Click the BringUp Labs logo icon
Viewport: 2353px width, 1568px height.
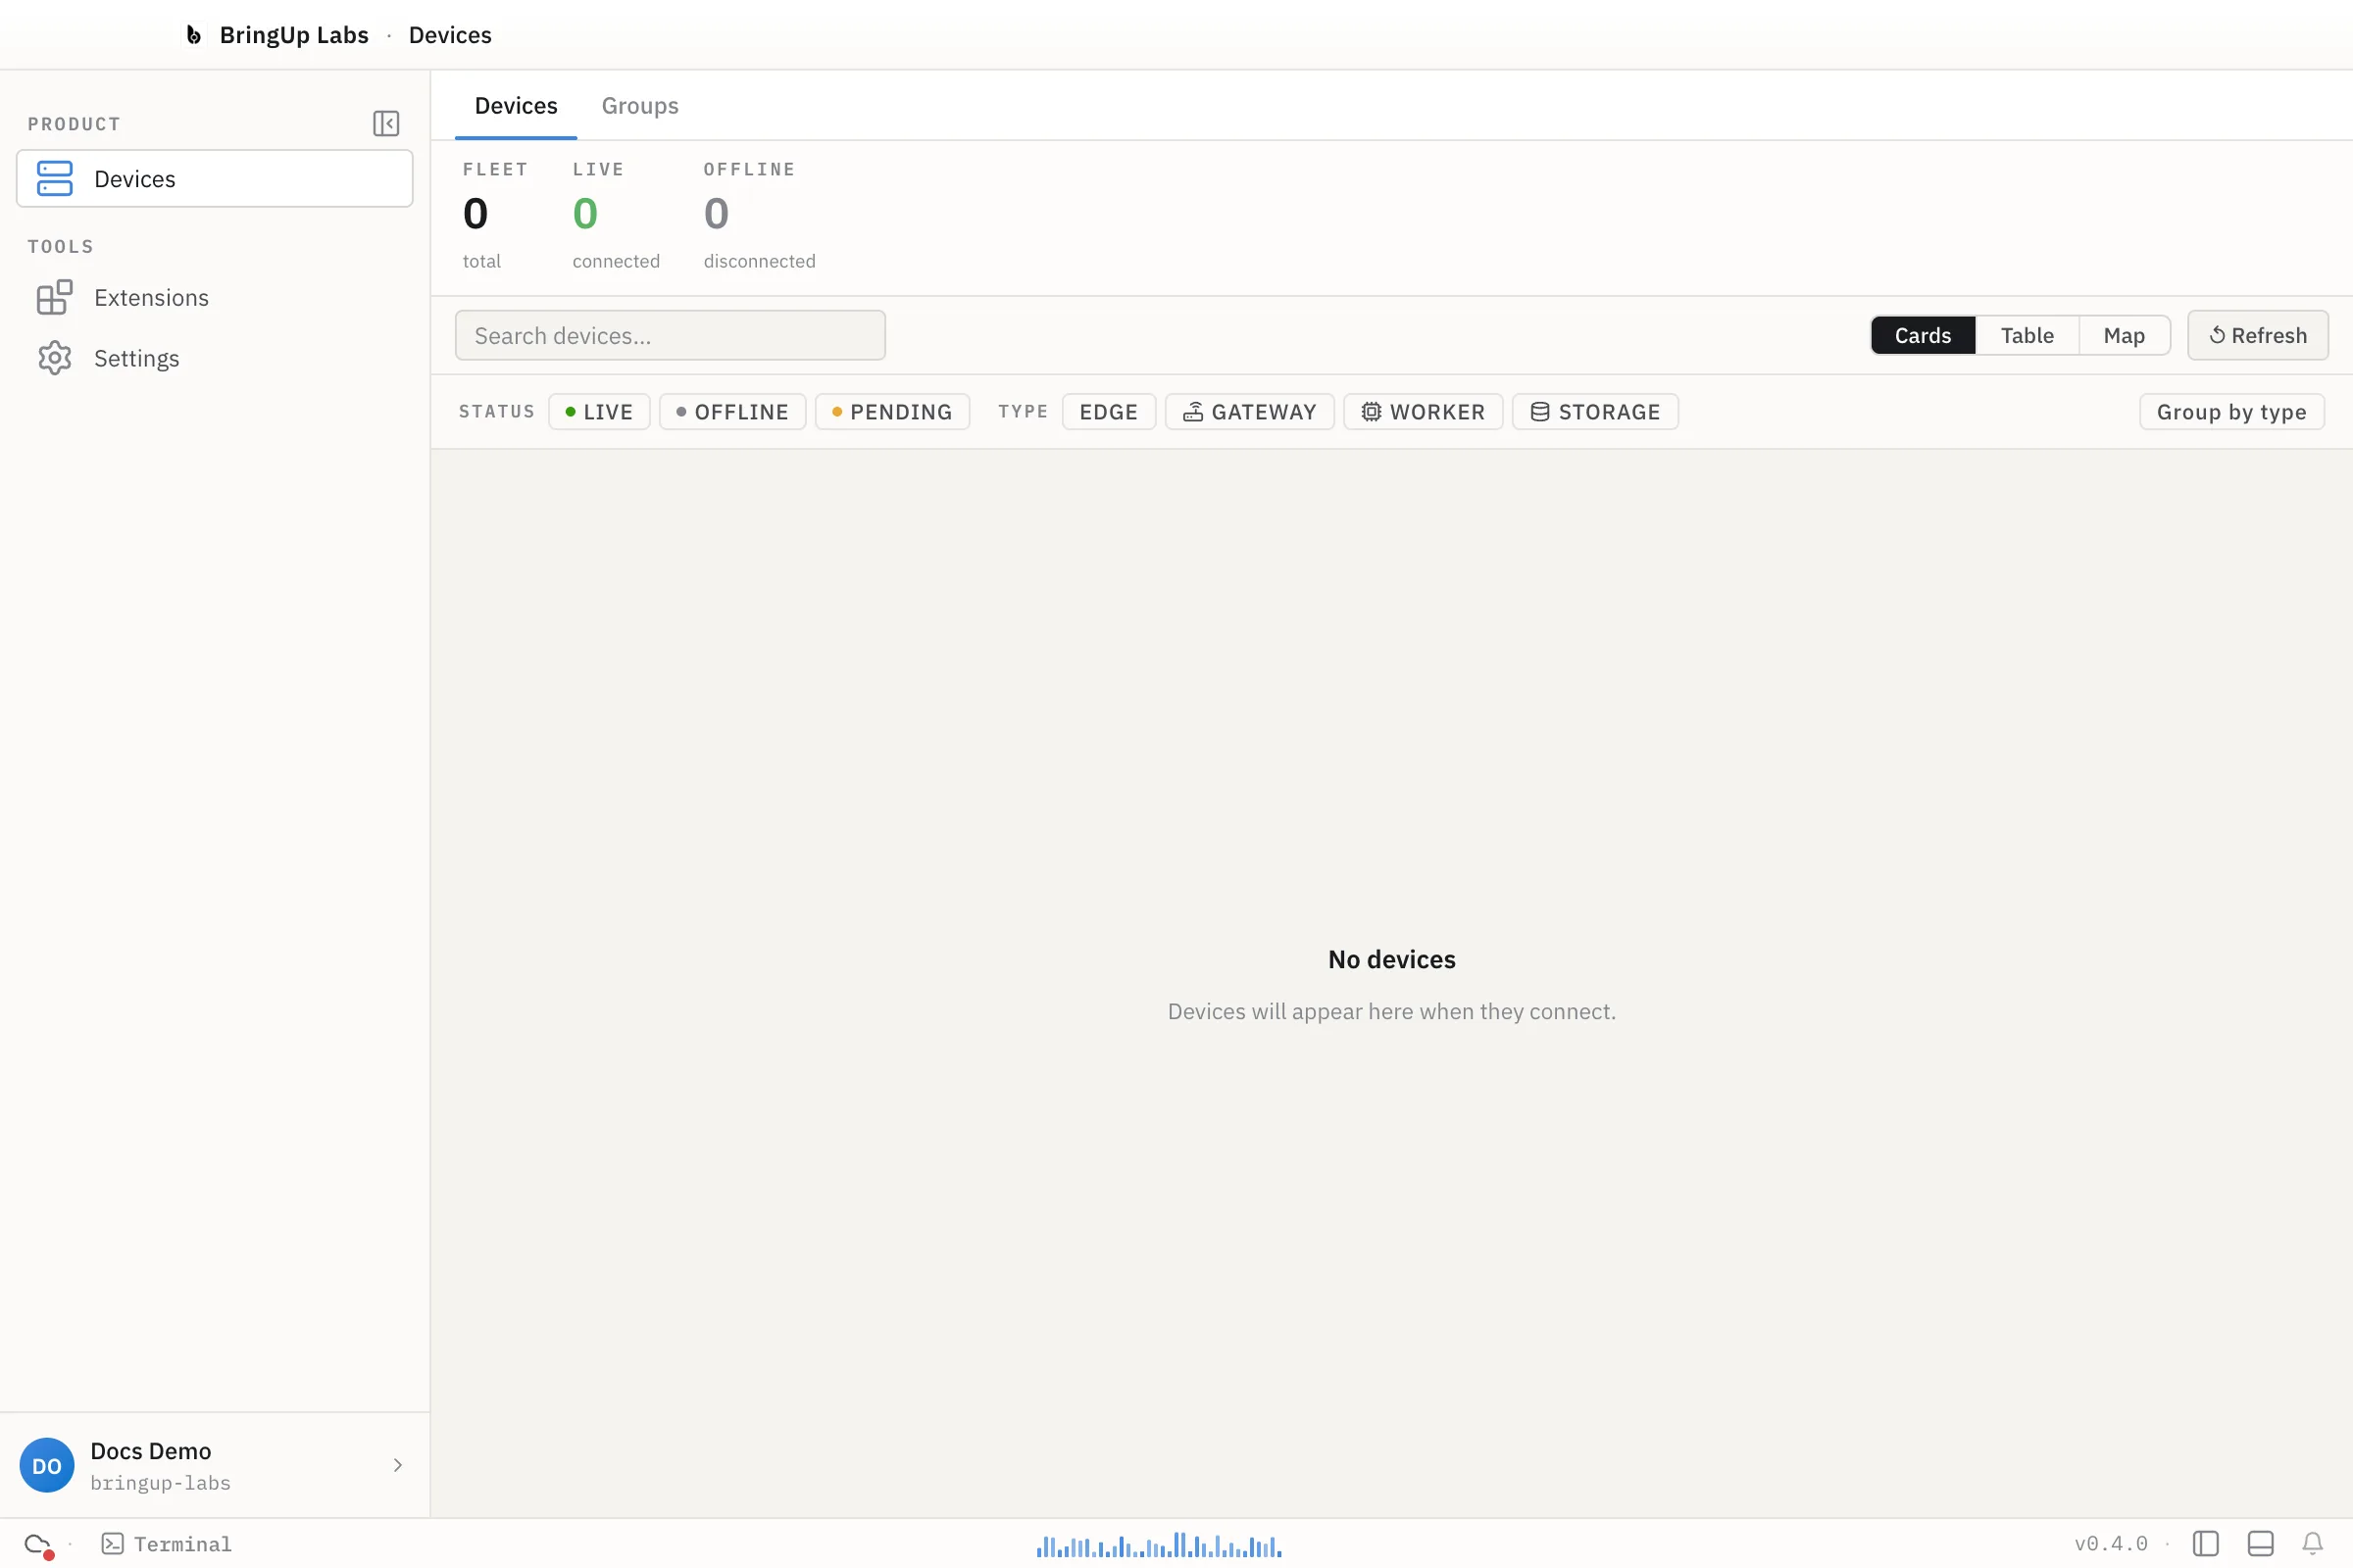click(194, 35)
